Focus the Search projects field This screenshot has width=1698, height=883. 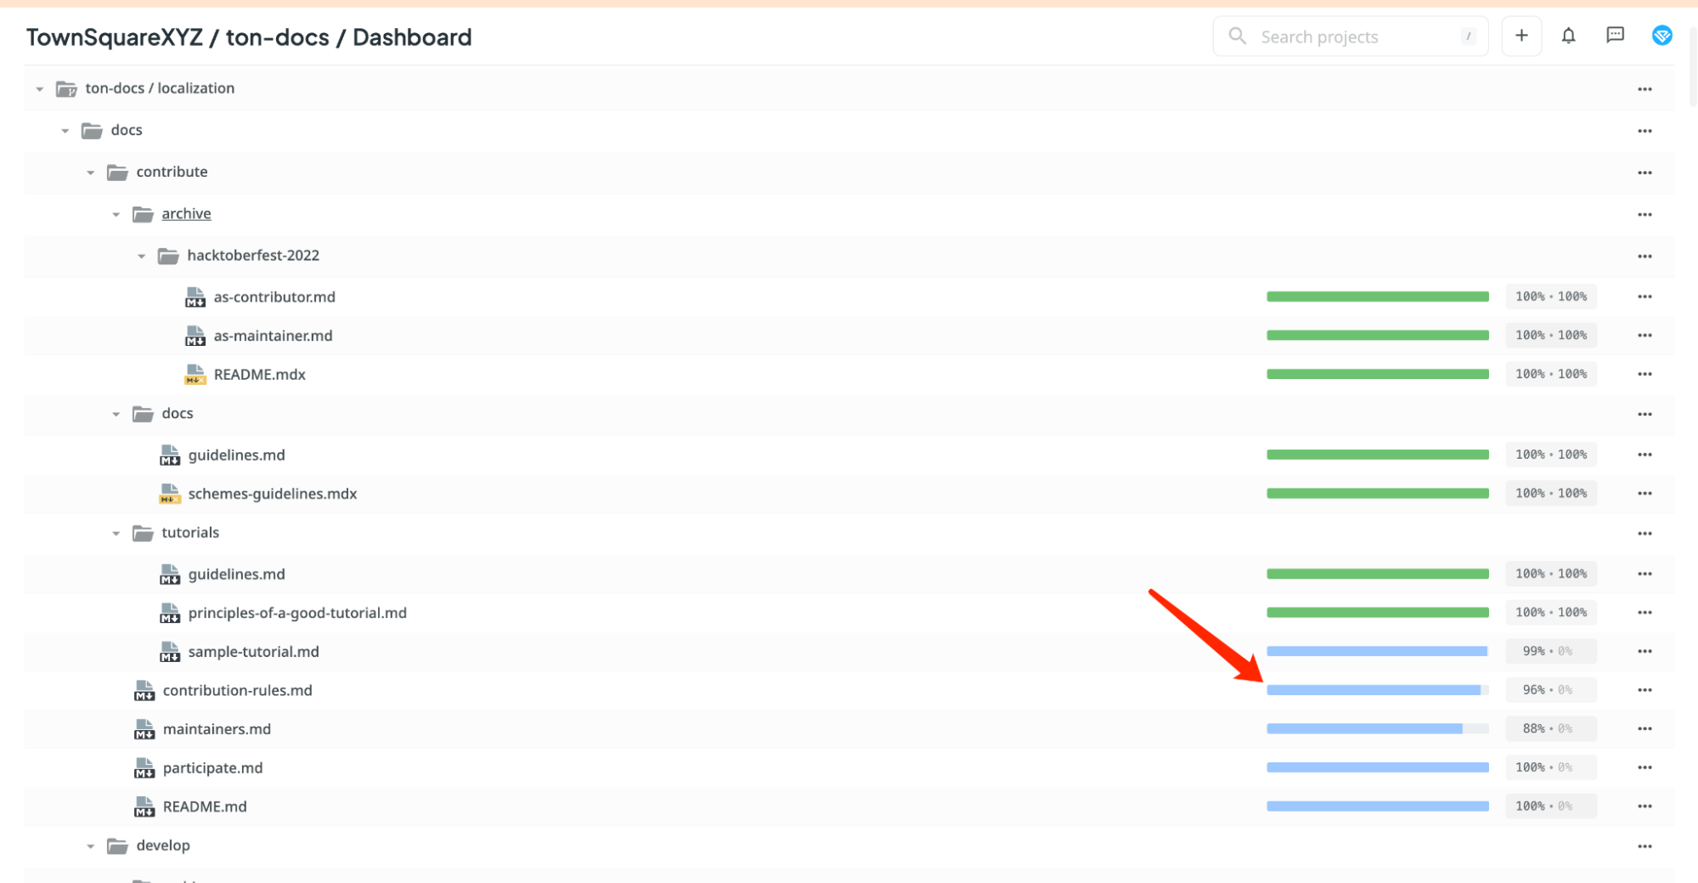point(1350,36)
